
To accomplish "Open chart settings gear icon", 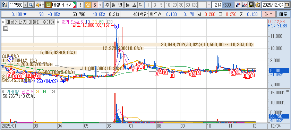I will point(257,5).
